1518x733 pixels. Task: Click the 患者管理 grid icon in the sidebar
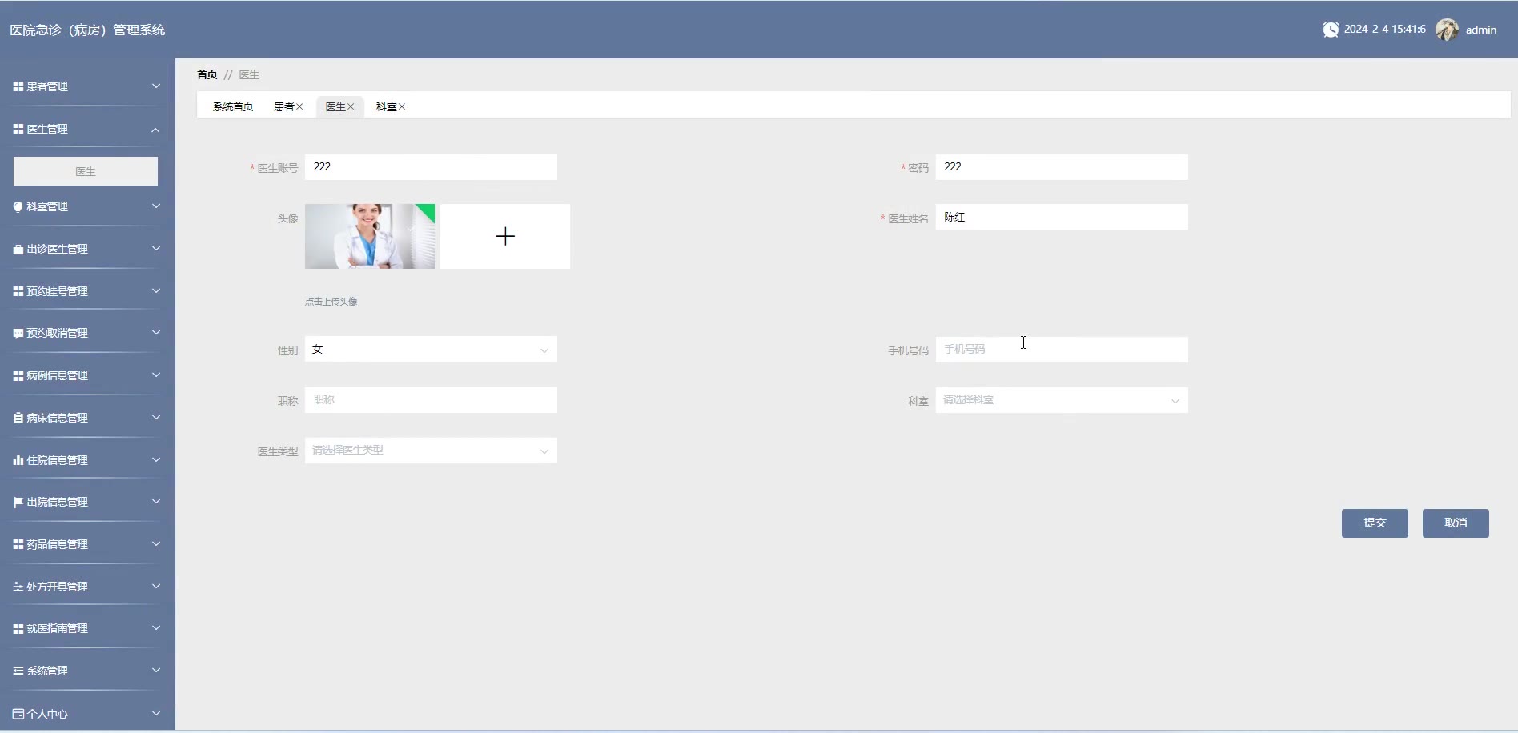(18, 86)
